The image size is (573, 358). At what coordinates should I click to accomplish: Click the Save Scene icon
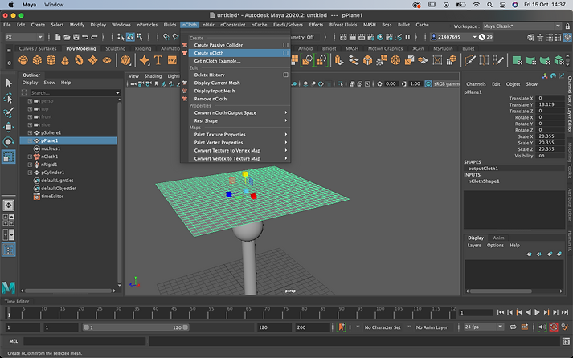76,37
